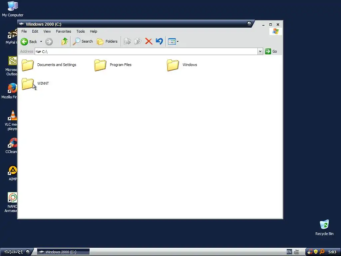This screenshot has width=341, height=256.
Task: Select the CCleaner desktop shortcut
Action: pyautogui.click(x=11, y=146)
